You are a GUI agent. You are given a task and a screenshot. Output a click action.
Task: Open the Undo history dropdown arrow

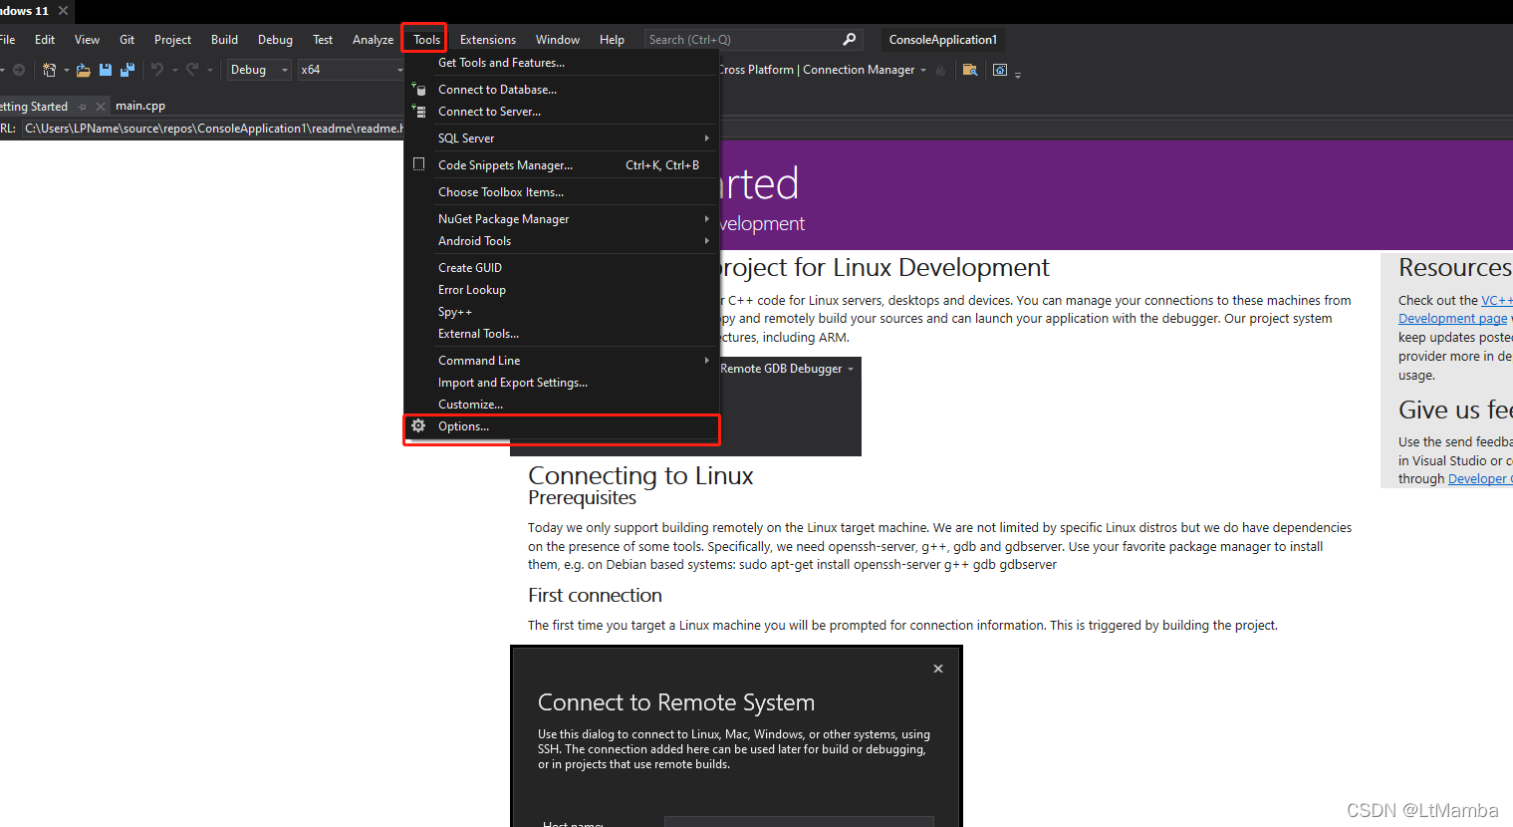pyautogui.click(x=175, y=70)
